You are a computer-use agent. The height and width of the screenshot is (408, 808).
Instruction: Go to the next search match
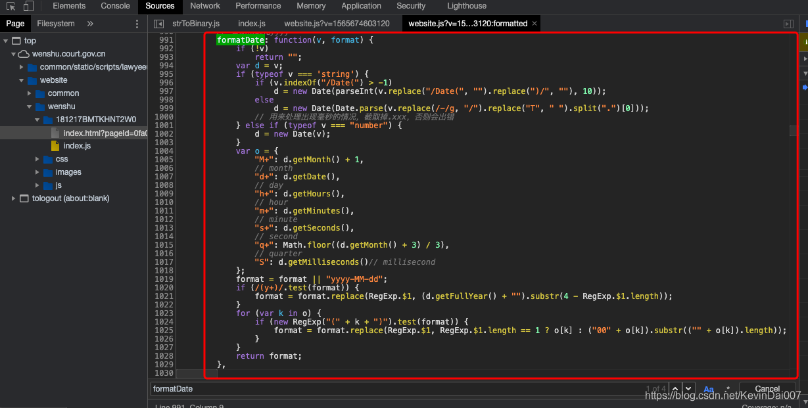(x=688, y=389)
